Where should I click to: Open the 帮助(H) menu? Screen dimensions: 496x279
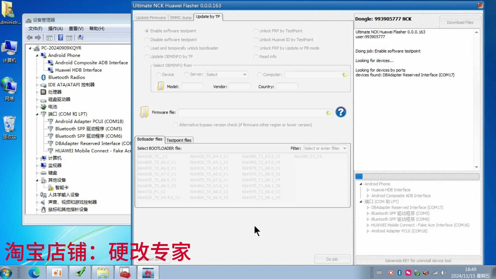click(97, 29)
